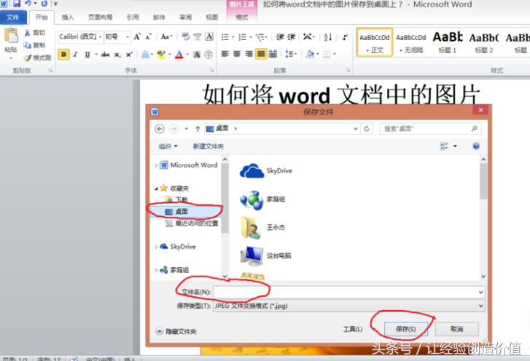Toggle Bold formatting in ribbon

coord(63,55)
